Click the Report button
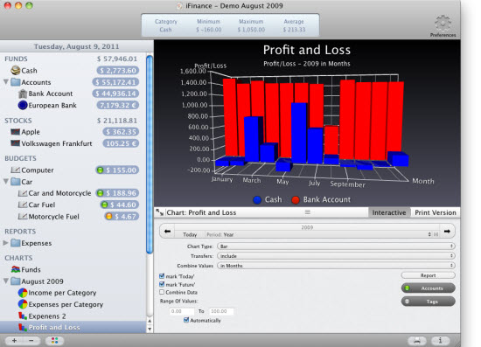The height and width of the screenshot is (347, 481). [x=429, y=275]
